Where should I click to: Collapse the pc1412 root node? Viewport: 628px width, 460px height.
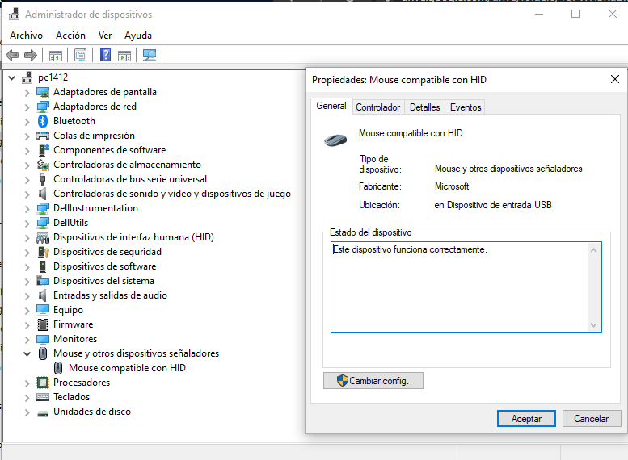(x=12, y=77)
